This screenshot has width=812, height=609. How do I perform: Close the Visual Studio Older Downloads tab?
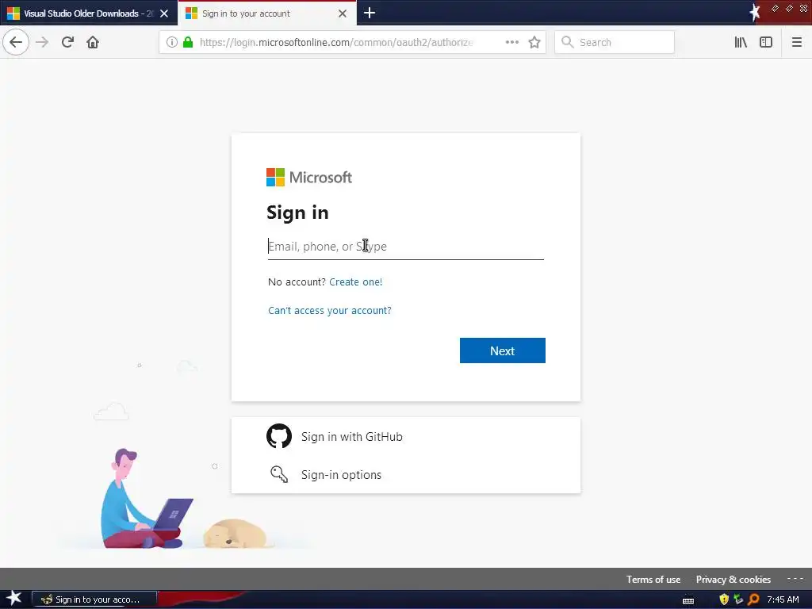coord(164,13)
